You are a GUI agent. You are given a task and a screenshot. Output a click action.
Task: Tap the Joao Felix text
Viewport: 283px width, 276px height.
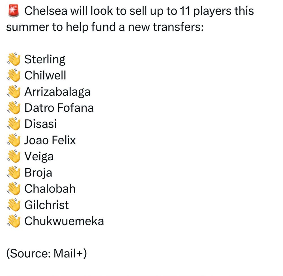[50, 140]
